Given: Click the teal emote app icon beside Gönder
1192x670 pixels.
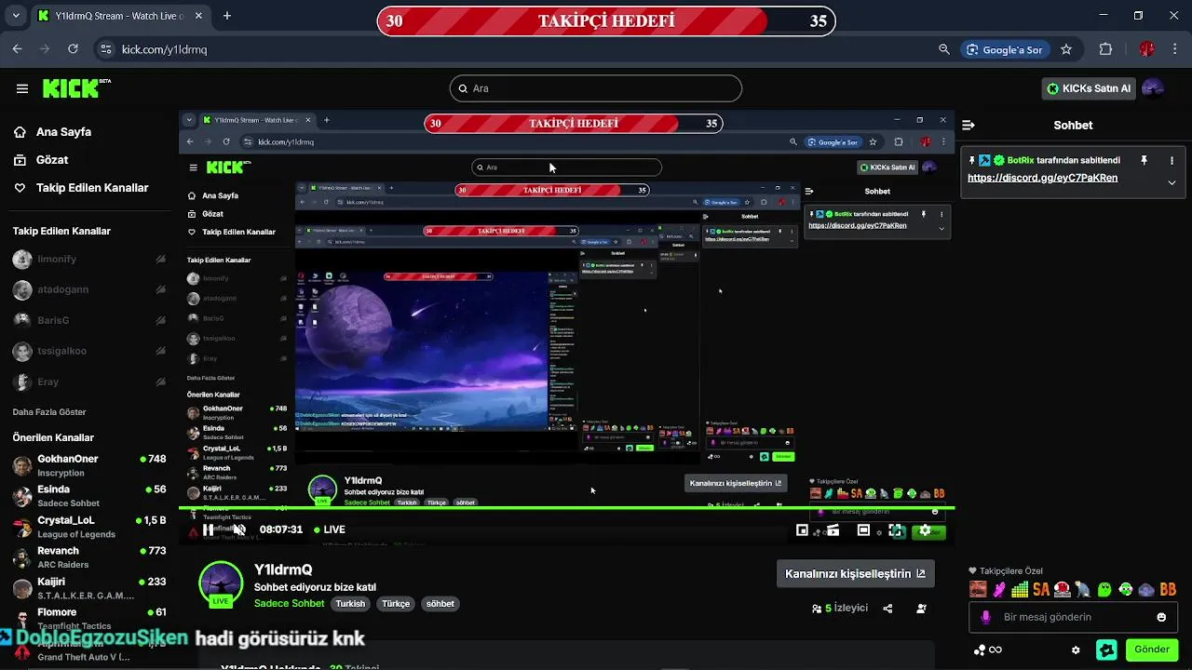Looking at the screenshot, I should click(x=1106, y=650).
